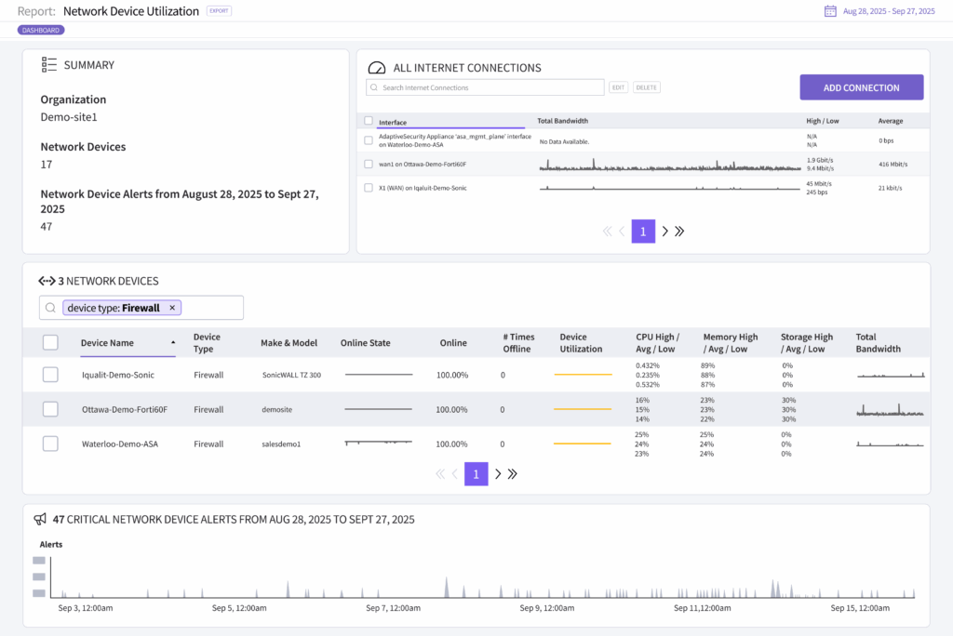953x636 pixels.
Task: Click the last-page double chevron in device pagination
Action: pyautogui.click(x=513, y=473)
